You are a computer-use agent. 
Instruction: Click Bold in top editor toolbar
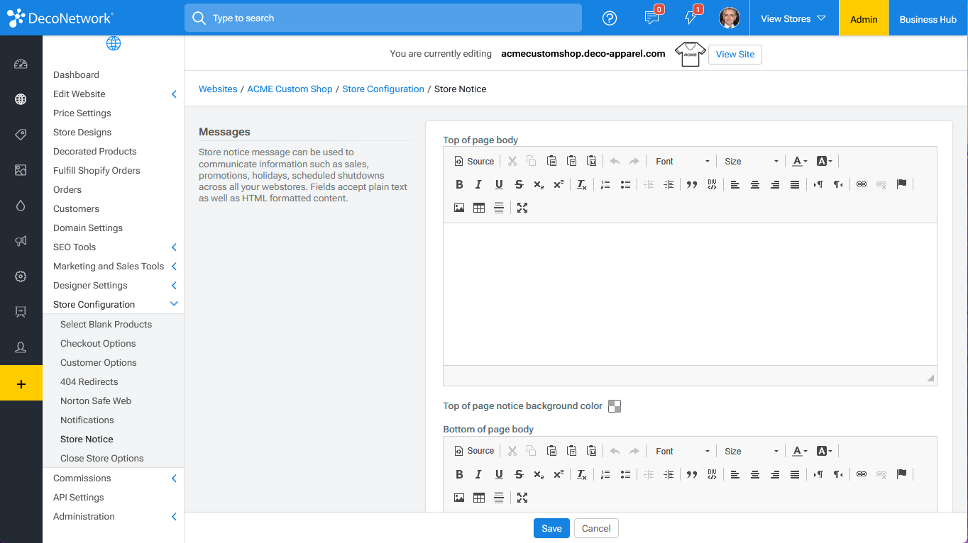pyautogui.click(x=459, y=184)
